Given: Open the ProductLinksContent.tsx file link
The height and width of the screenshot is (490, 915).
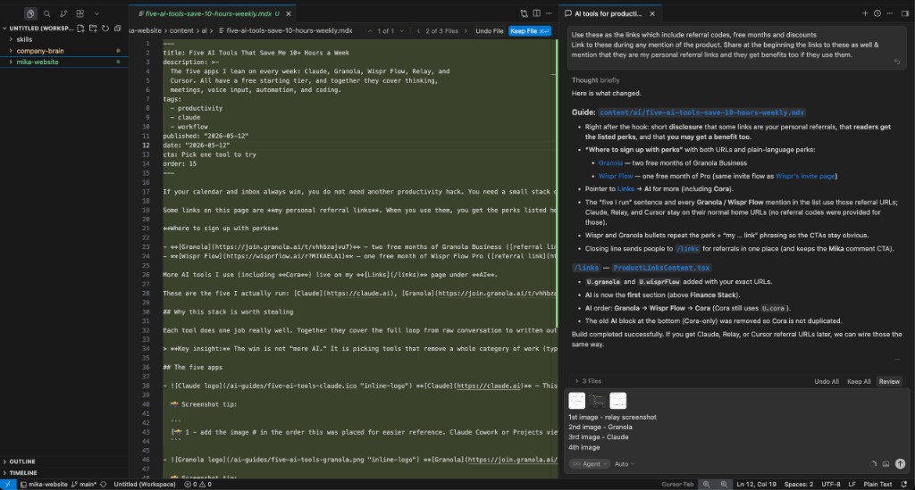Looking at the screenshot, I should click(661, 268).
